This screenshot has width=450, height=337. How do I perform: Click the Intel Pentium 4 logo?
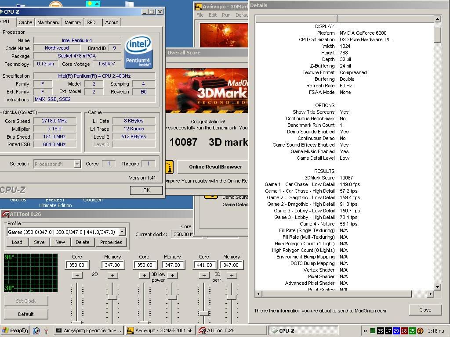coord(138,52)
